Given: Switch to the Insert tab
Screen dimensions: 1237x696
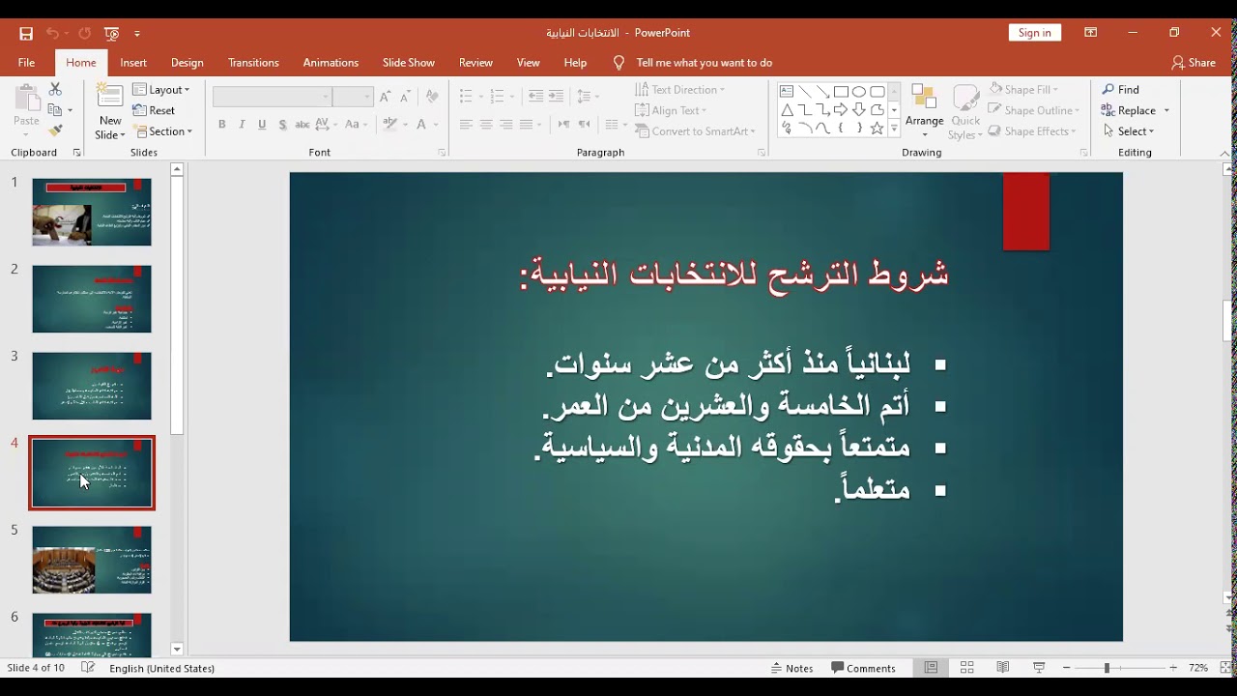Looking at the screenshot, I should point(133,63).
